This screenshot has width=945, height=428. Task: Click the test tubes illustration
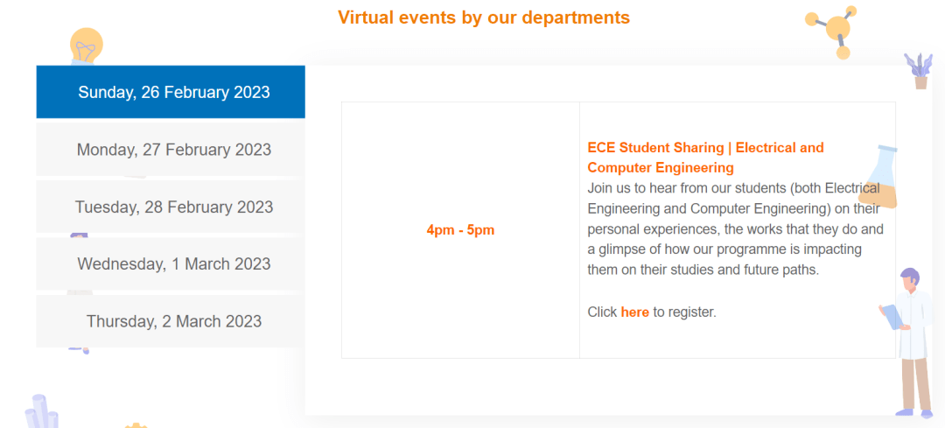[42, 411]
